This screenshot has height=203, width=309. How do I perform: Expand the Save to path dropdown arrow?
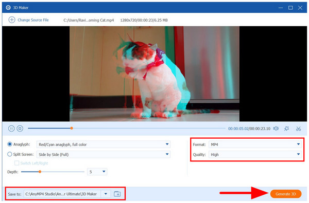[106, 194]
